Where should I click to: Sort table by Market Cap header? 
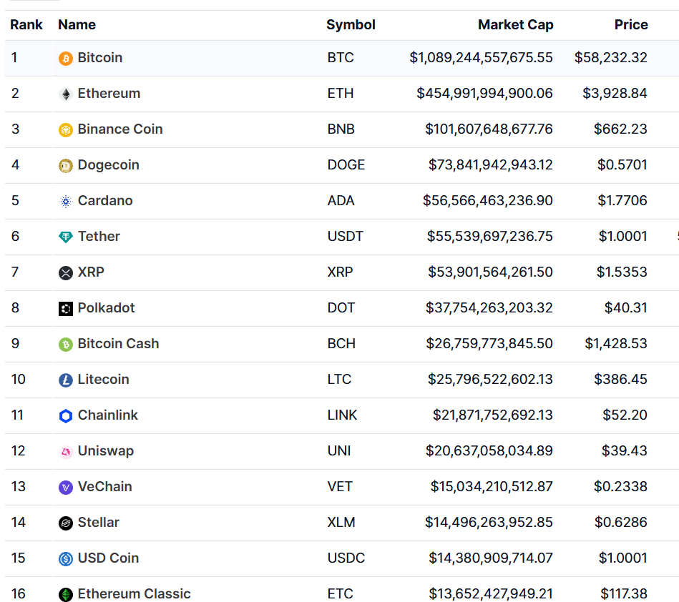(x=515, y=25)
